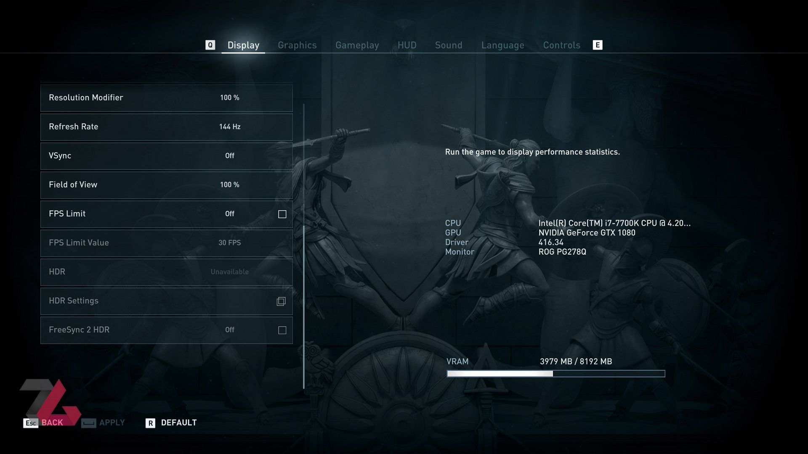Click the Gameplay tab
This screenshot has height=454, width=808.
tap(357, 45)
